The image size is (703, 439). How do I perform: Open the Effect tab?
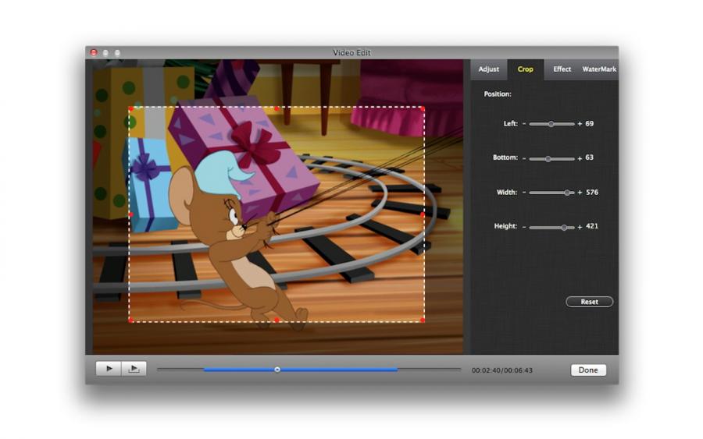pos(562,69)
